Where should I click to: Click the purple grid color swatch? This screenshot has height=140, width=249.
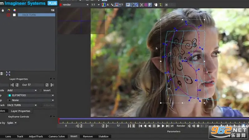(146, 5)
